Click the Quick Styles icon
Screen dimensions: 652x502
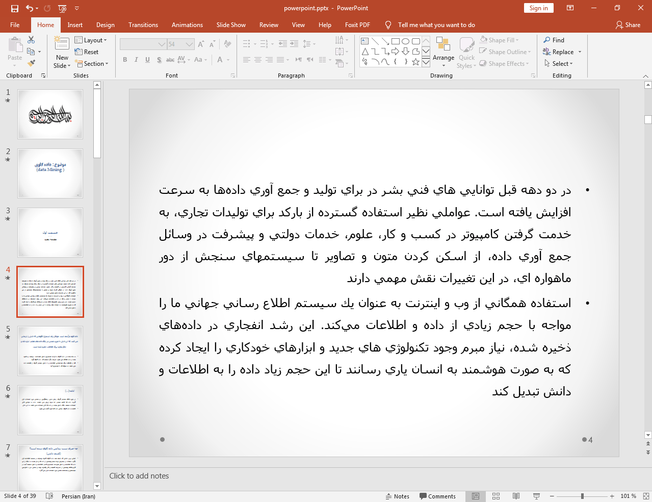click(x=466, y=45)
